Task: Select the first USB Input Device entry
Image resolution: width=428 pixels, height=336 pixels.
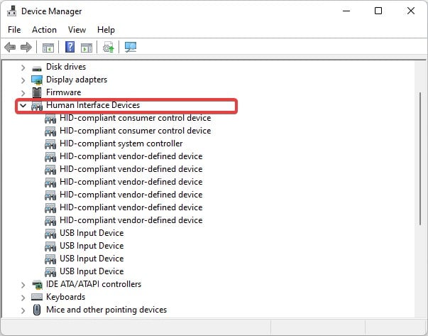Action: (92, 233)
